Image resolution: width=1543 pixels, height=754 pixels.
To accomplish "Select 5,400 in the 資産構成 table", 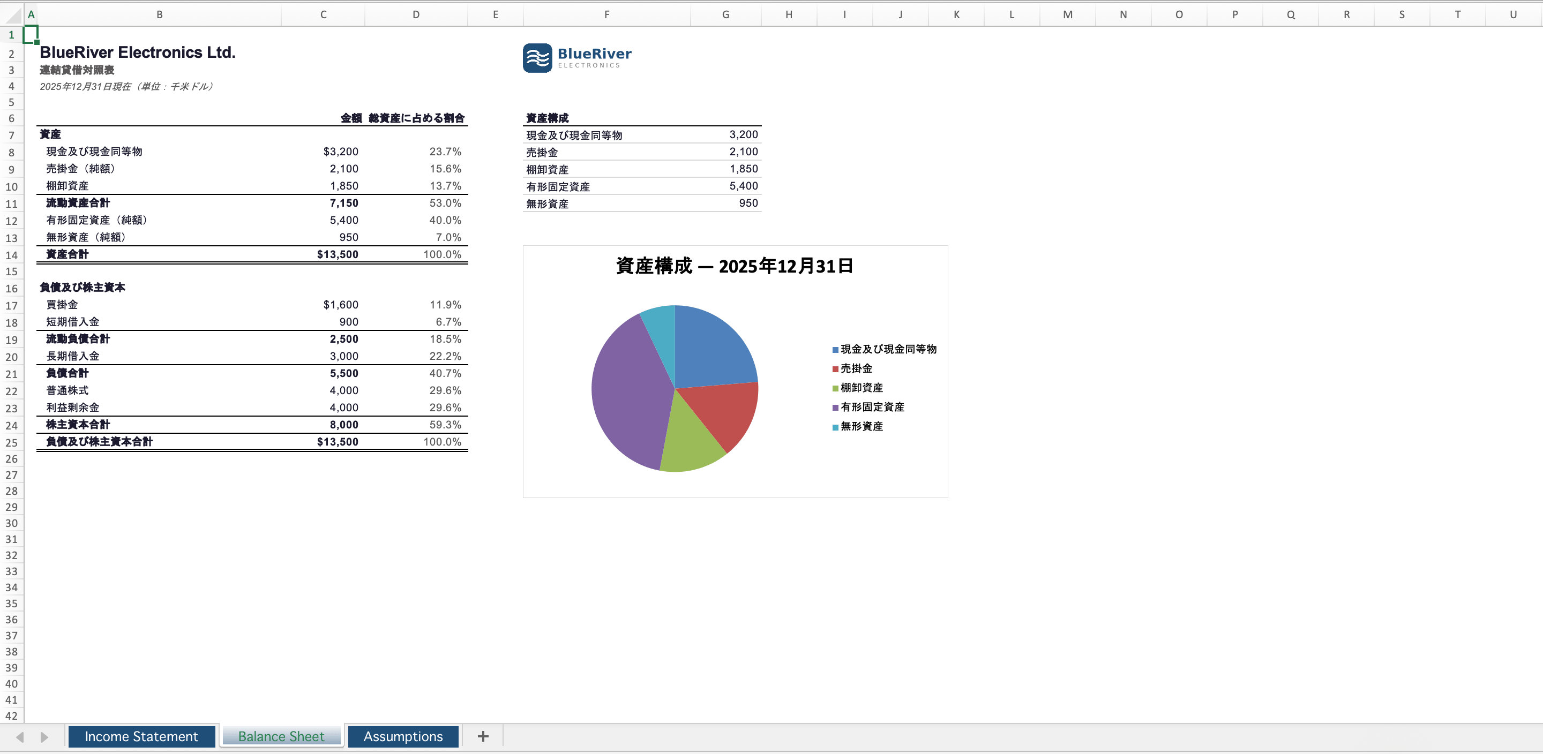I will pos(743,186).
